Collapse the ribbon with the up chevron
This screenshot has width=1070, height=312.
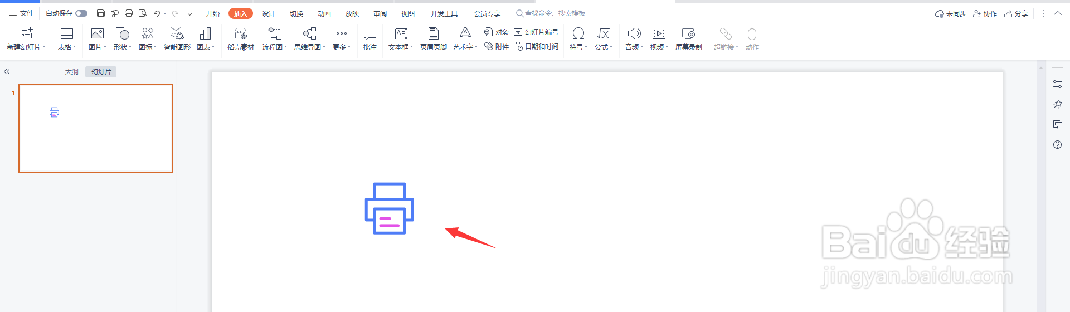pos(1058,13)
